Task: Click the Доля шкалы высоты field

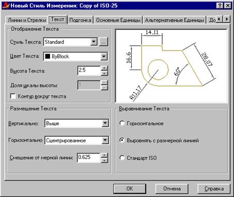Action: coord(89,85)
